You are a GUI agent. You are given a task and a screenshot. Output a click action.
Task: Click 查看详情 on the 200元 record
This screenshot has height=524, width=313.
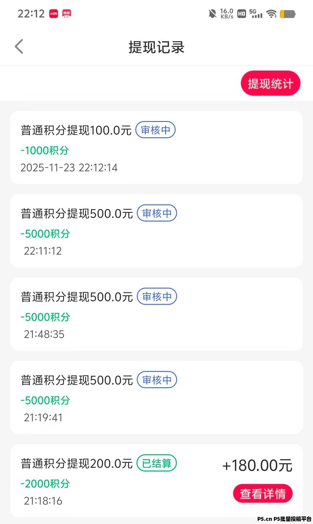[x=263, y=493]
